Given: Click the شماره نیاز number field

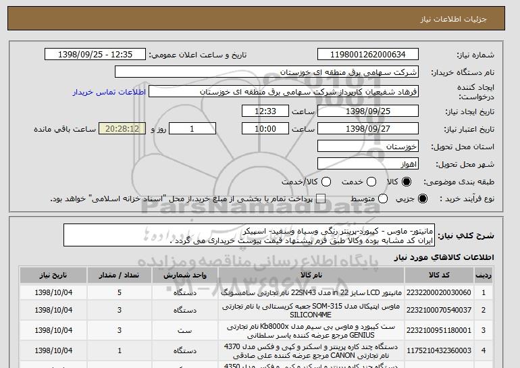Looking at the screenshot, I should (x=368, y=55).
